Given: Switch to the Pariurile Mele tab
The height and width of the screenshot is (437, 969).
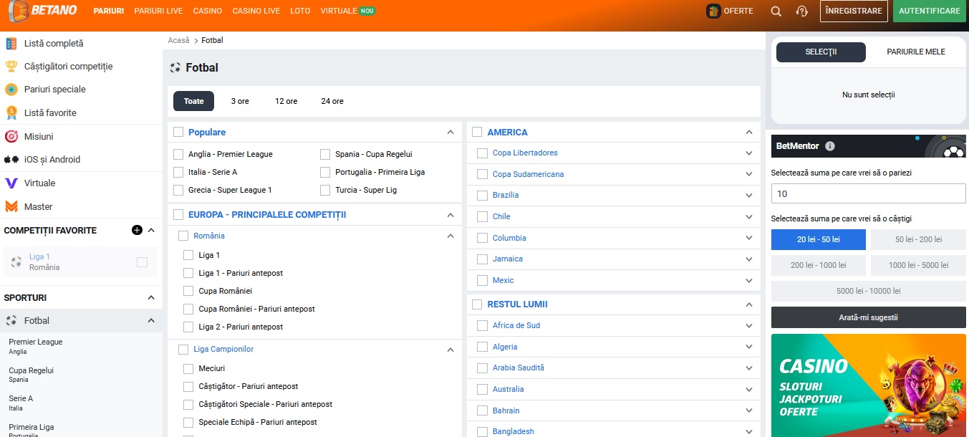Looking at the screenshot, I should coord(916,52).
